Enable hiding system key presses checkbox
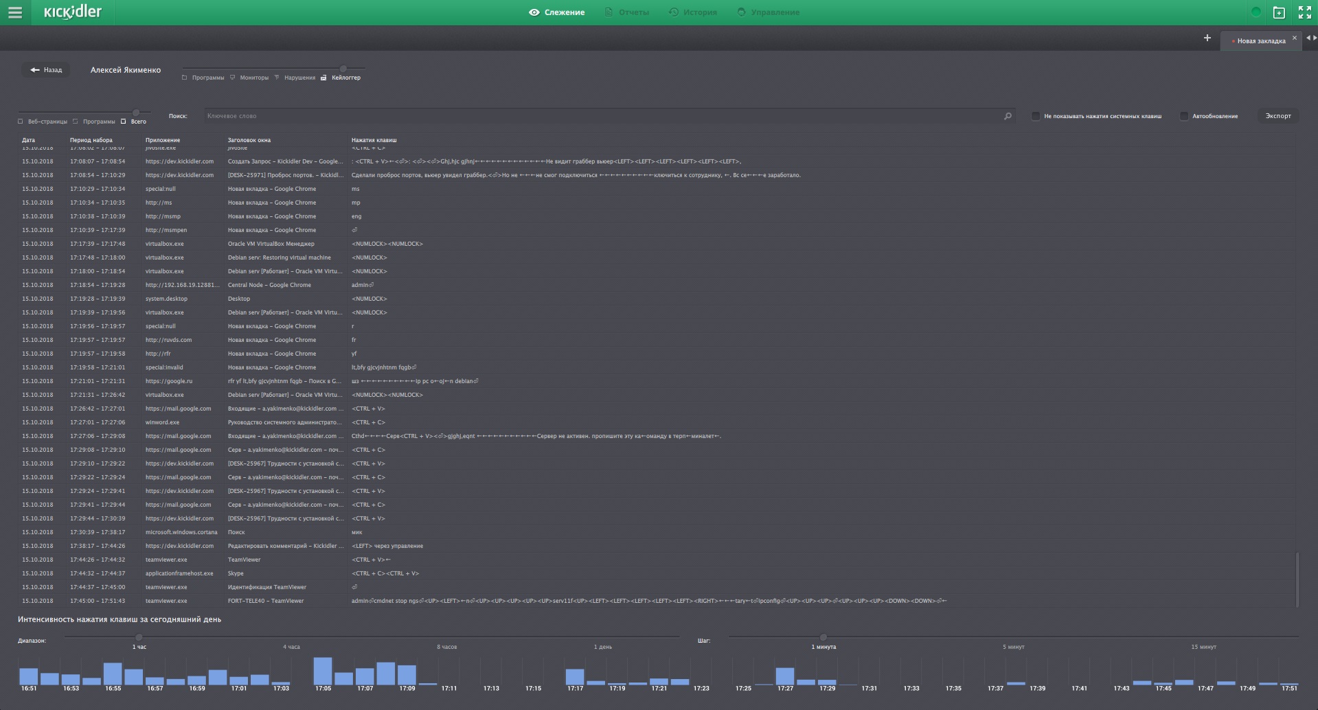This screenshot has height=710, width=1318. pyautogui.click(x=1036, y=116)
